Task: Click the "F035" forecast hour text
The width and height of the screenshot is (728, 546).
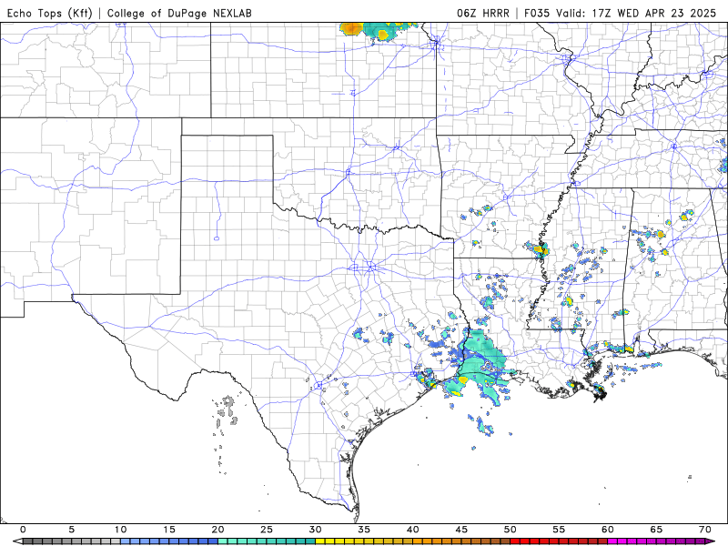Action: (537, 13)
